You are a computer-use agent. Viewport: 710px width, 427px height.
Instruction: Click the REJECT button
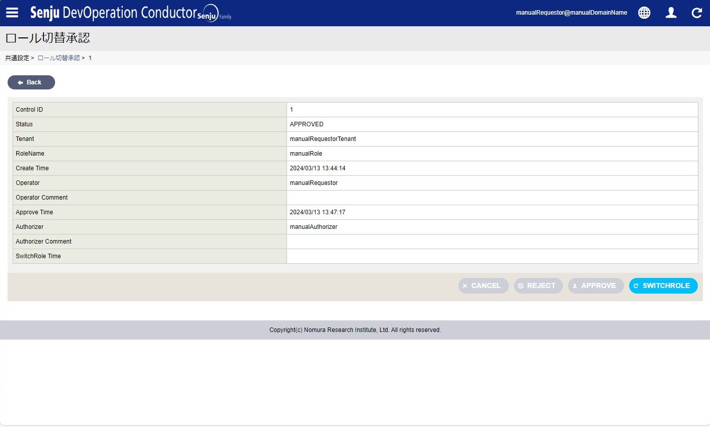coord(538,286)
